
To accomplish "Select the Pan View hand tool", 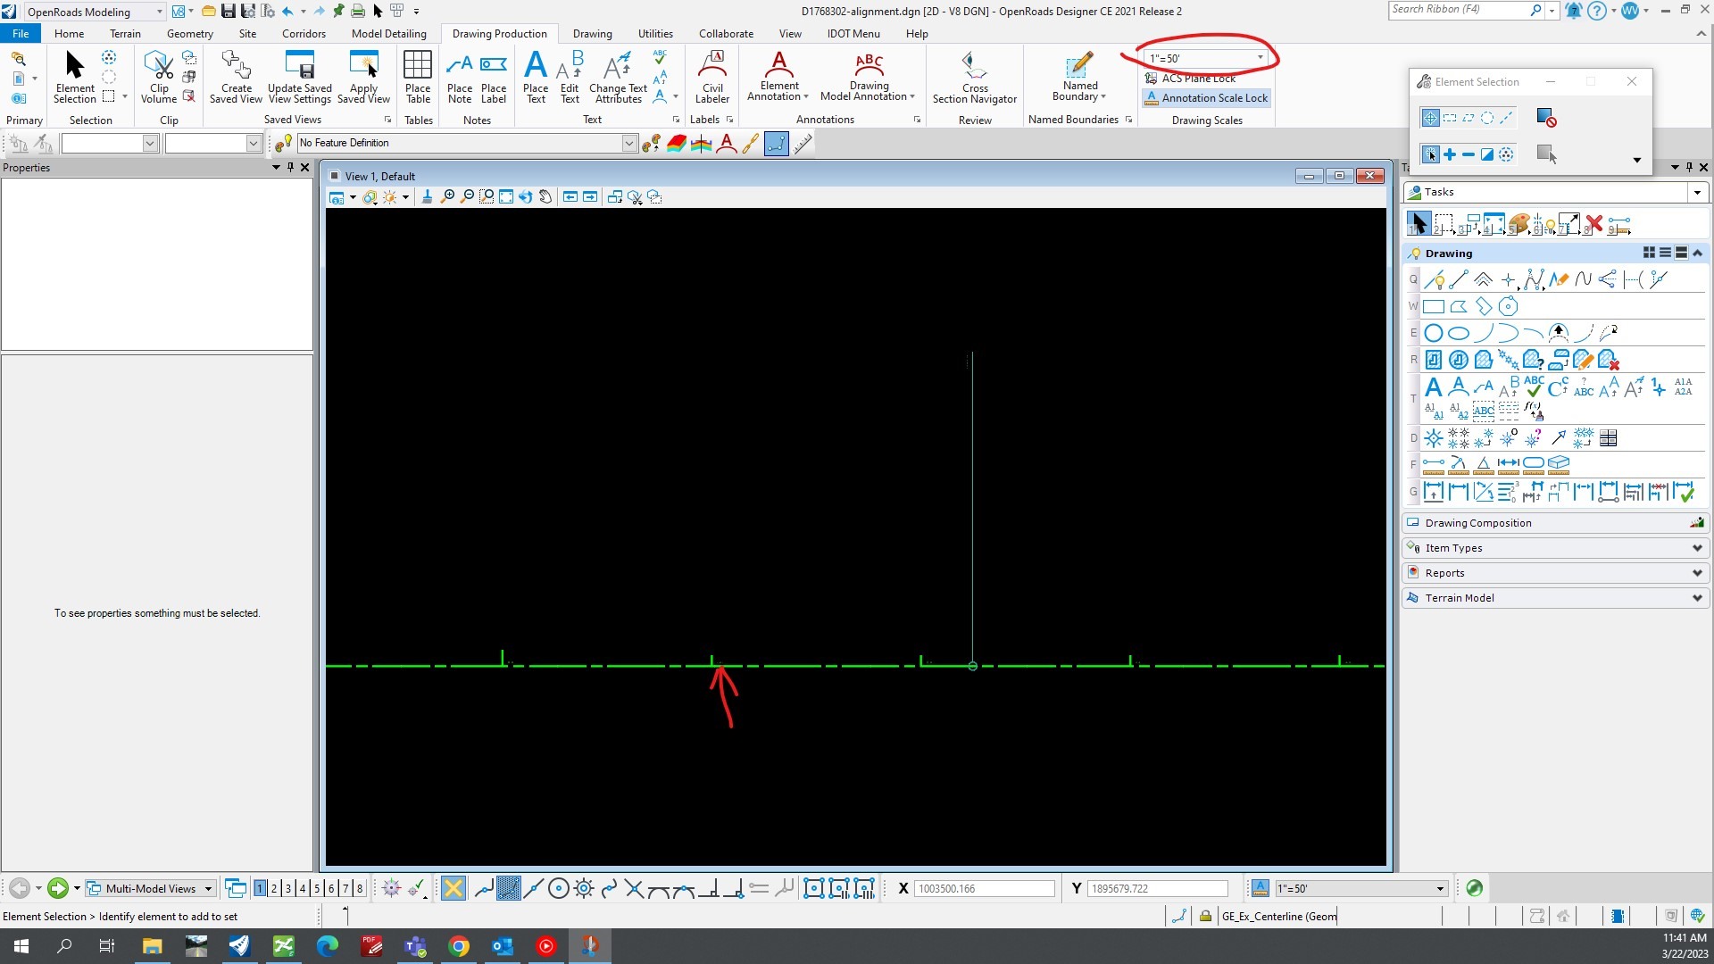I will pyautogui.click(x=545, y=197).
